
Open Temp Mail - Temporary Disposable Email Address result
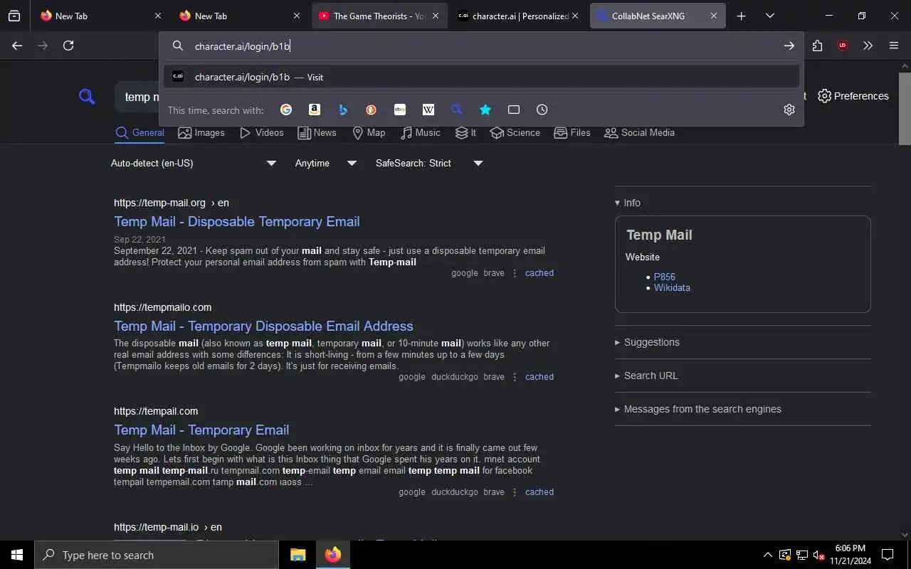click(263, 326)
